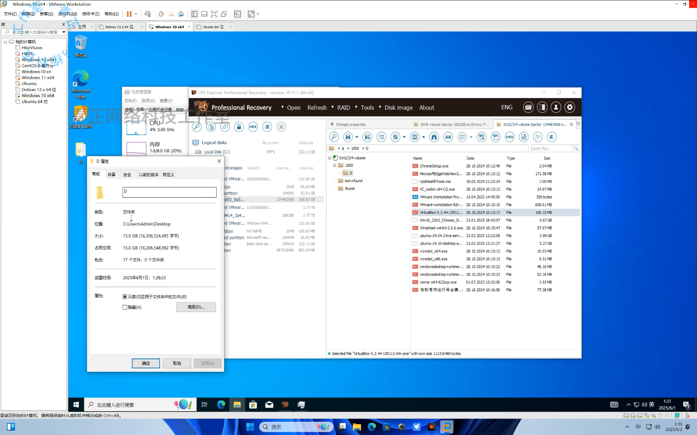Click About in UFS Explorer
The height and width of the screenshot is (435, 697).
[x=426, y=108]
